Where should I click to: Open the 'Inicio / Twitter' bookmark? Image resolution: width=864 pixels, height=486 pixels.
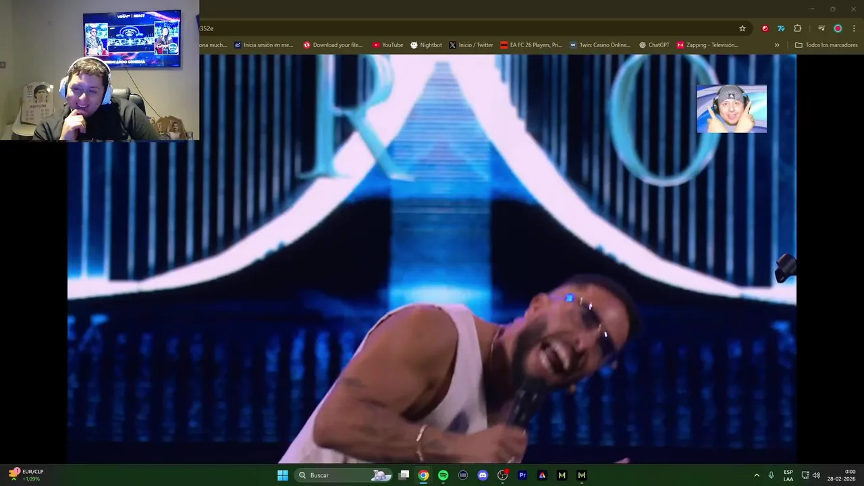click(471, 45)
